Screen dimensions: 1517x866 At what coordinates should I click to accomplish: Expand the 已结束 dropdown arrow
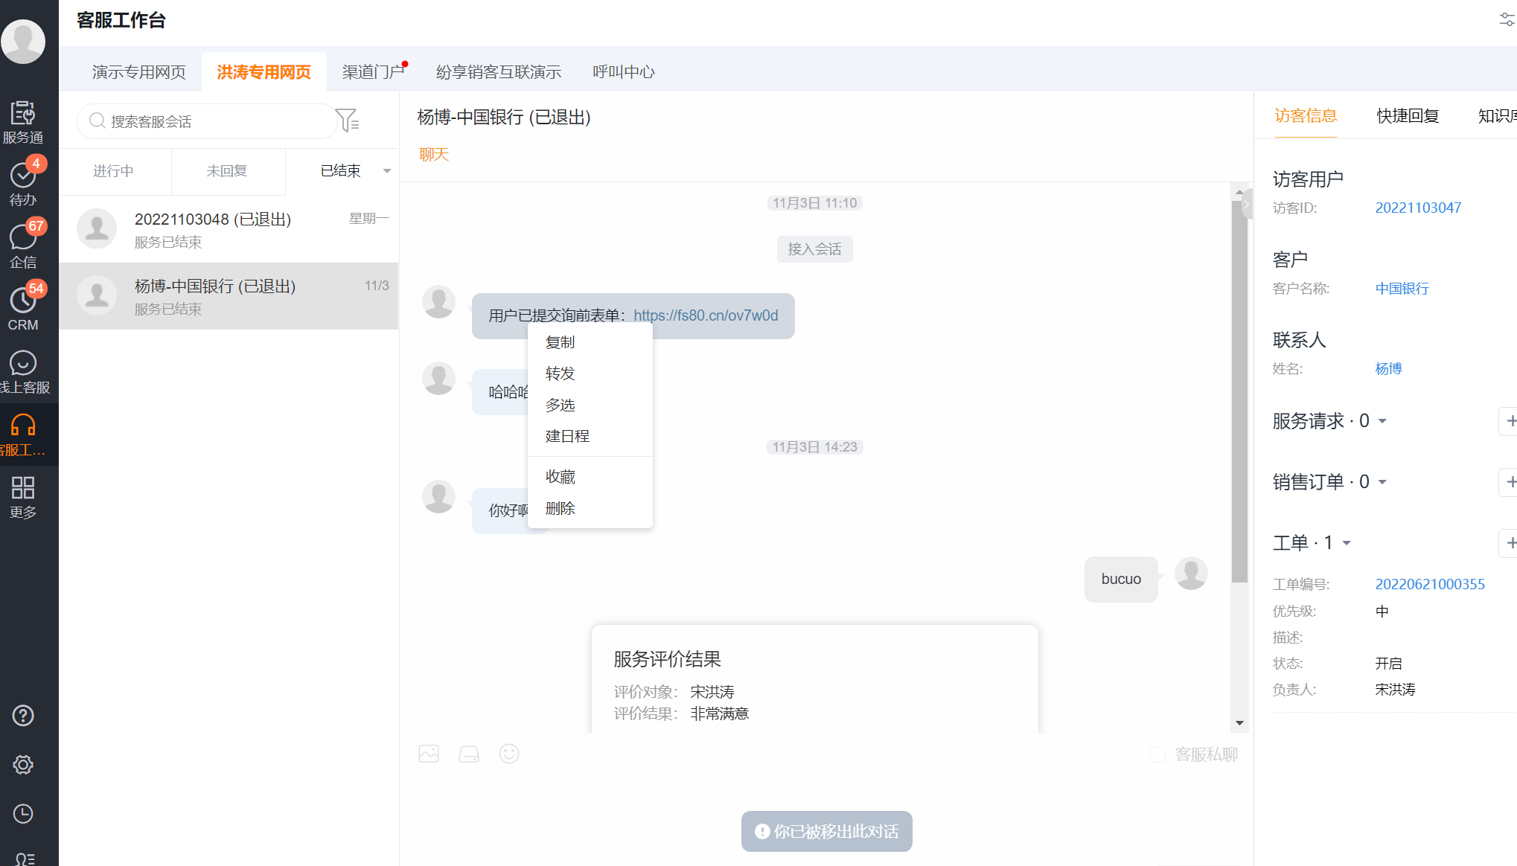tap(387, 171)
